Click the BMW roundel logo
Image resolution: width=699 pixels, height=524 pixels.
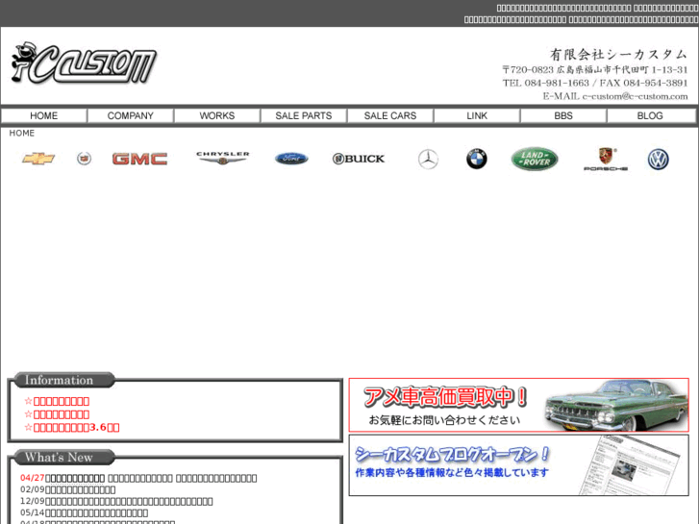coord(477,159)
